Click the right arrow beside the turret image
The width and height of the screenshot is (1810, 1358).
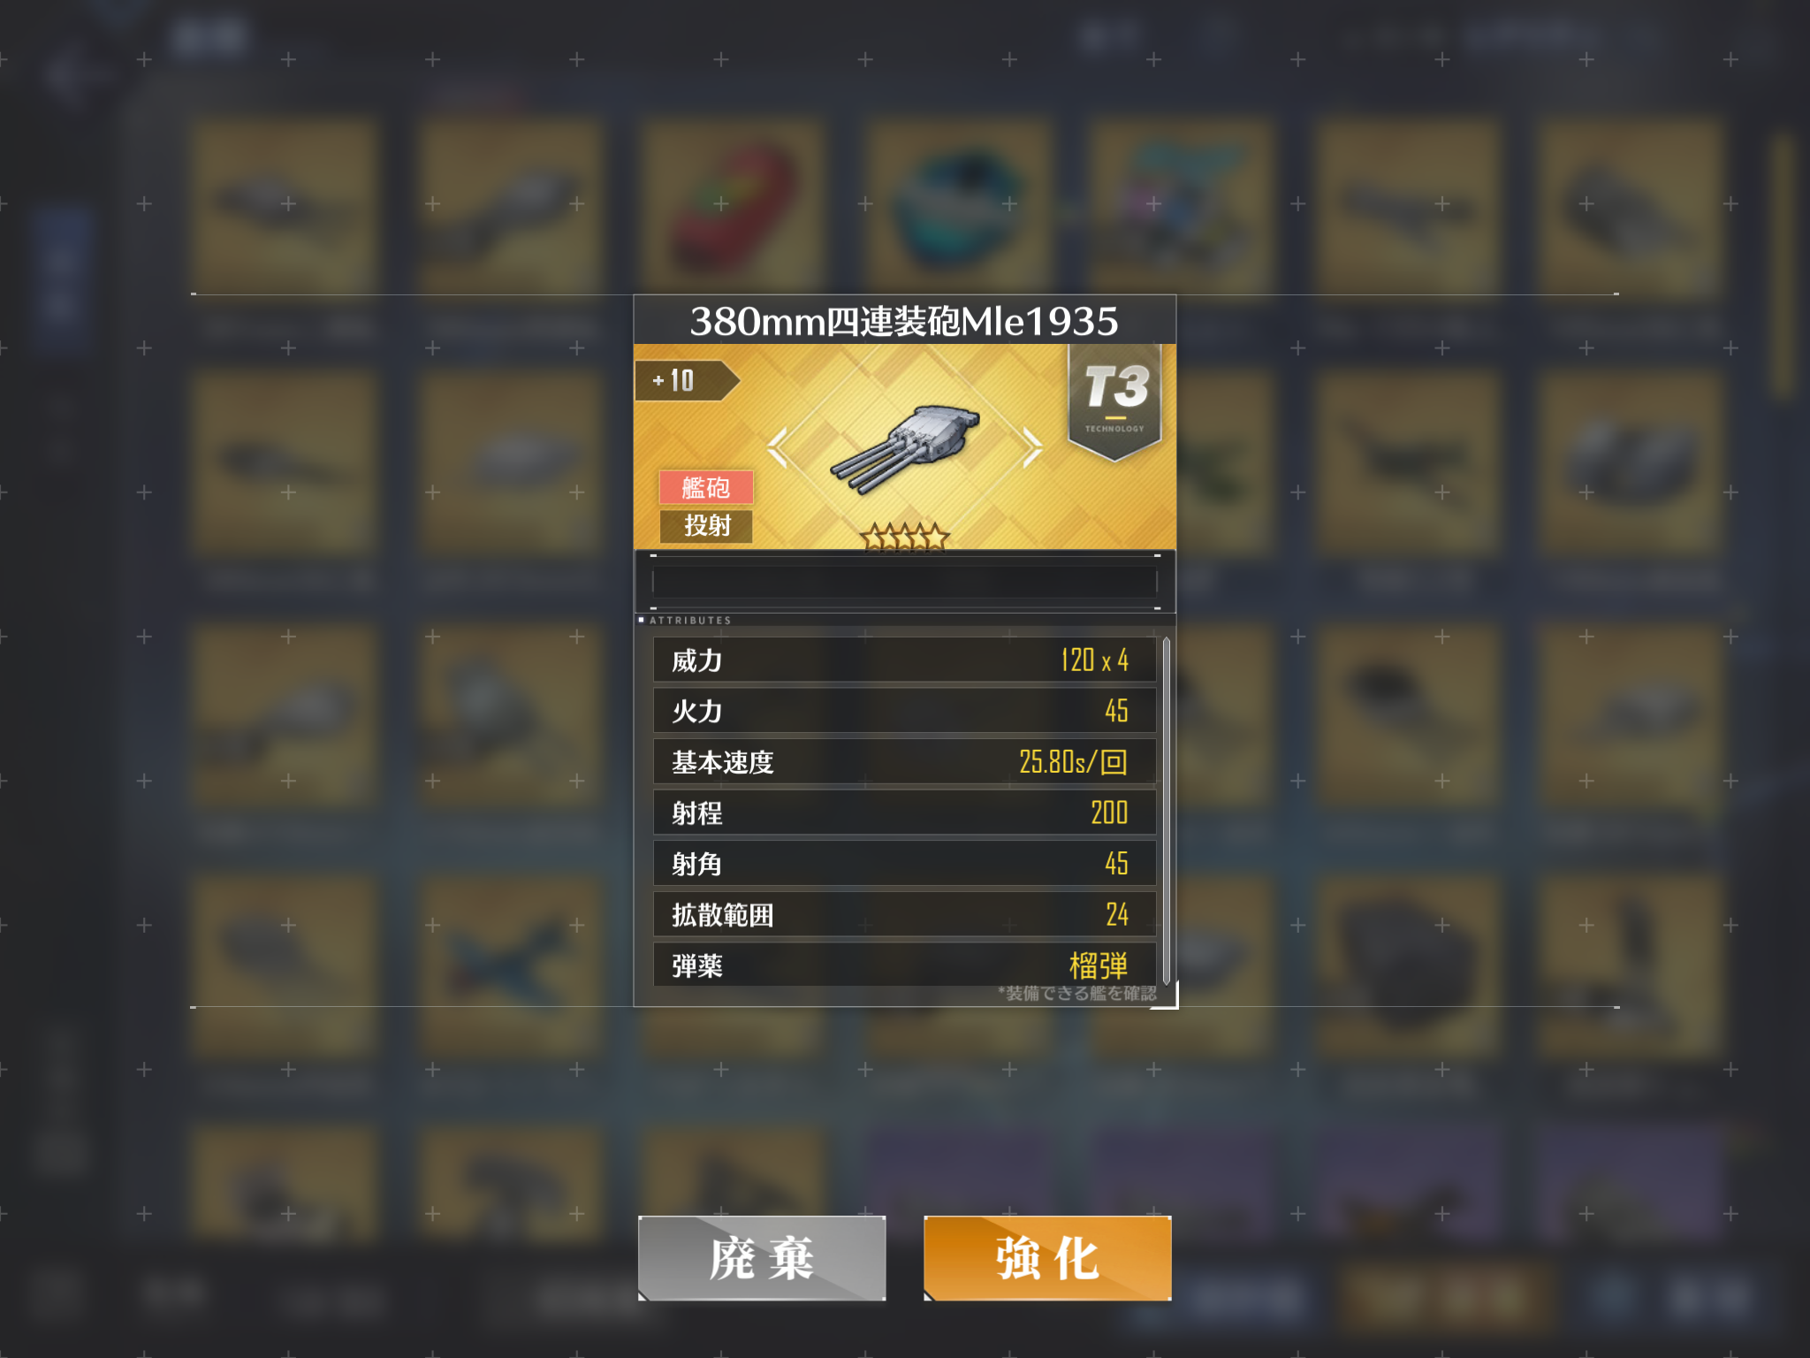coord(1032,447)
